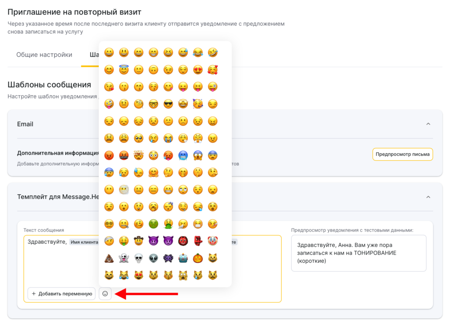Insert the cowboy hat face emoji
This screenshot has width=451, height=321.
click(139, 241)
